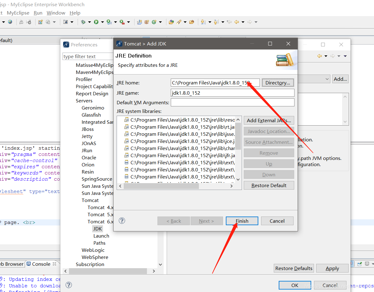This screenshot has width=374, height=292.
Task: Click the JRE libraries list scroll-down arrow
Action: 238,179
